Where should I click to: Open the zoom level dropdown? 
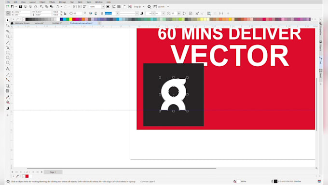(103, 7)
